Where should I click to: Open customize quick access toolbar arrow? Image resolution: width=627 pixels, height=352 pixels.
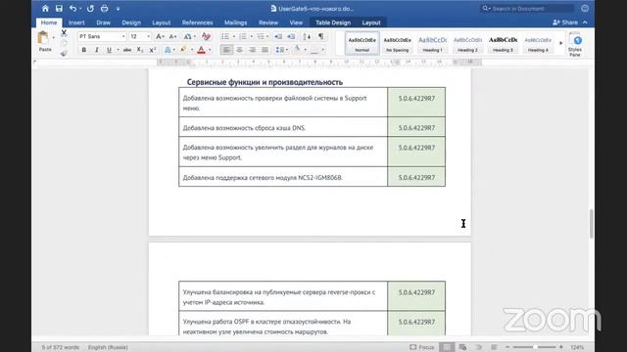click(x=118, y=9)
